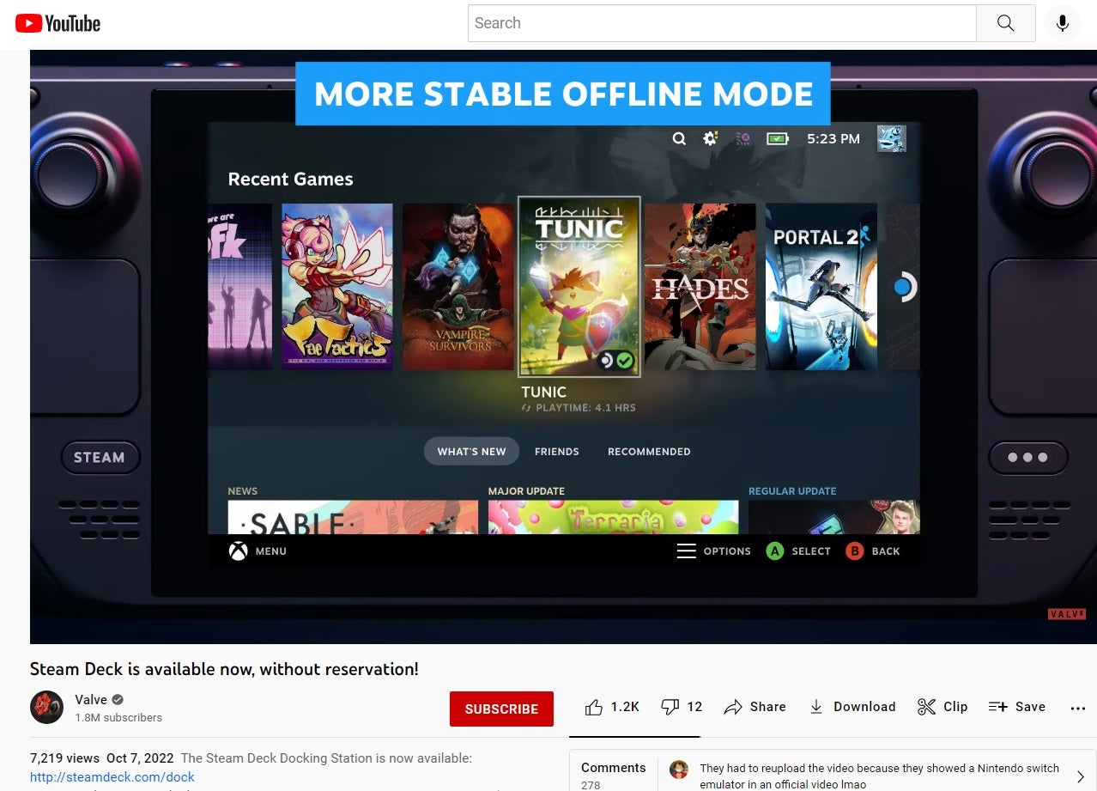The image size is (1097, 791).
Task: Click the Valve channel name
Action: [91, 699]
